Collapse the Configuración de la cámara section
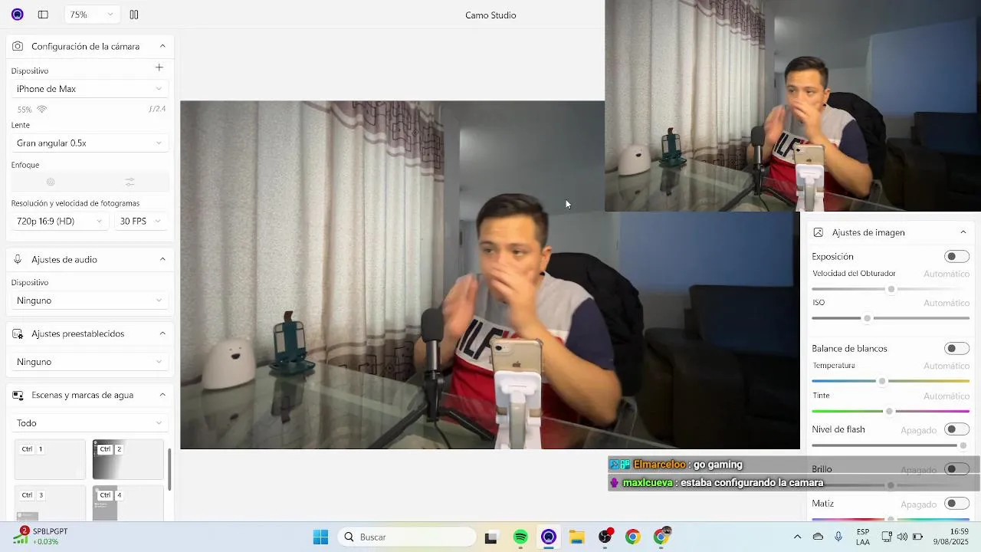Screen dimensions: 981x552 (x=162, y=47)
